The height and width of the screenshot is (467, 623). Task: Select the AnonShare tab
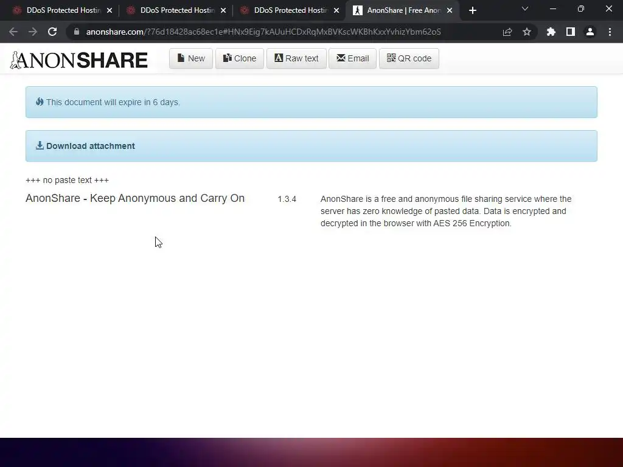[x=403, y=10]
